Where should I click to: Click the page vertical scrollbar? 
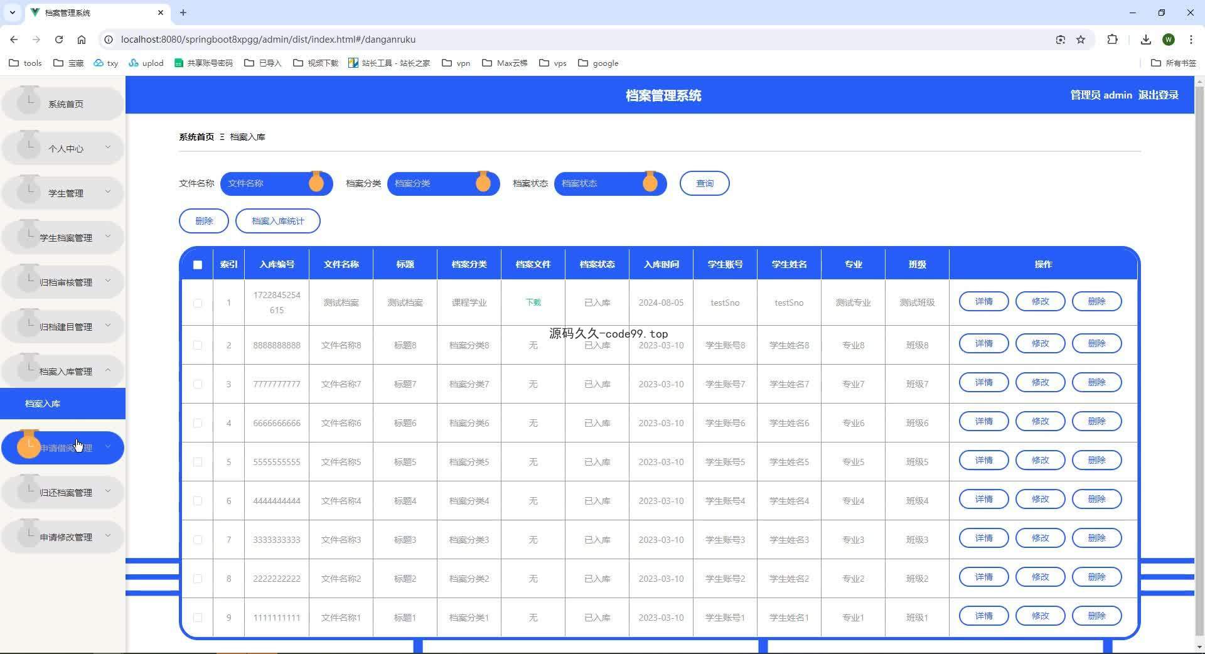1199,361
